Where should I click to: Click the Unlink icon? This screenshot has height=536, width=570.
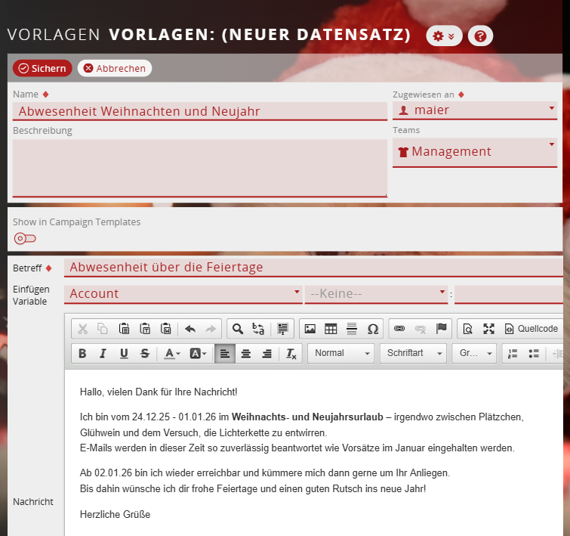point(421,329)
